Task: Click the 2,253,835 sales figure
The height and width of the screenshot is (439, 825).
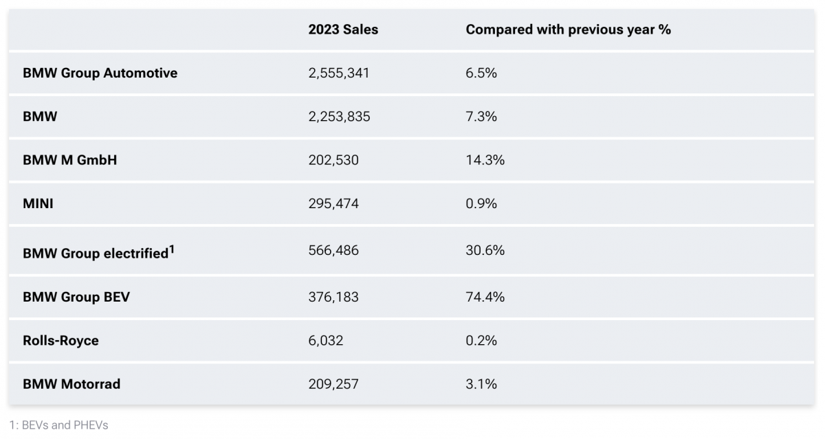Action: (x=339, y=117)
